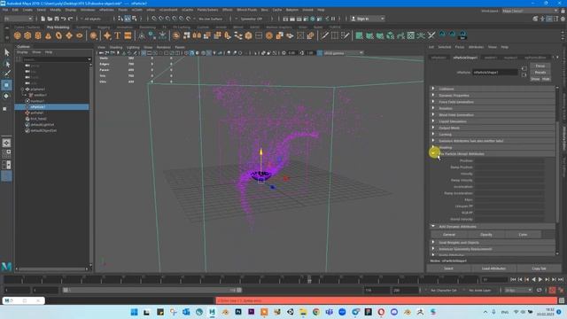The height and width of the screenshot is (319, 567).
Task: Switch to four-view panel layout
Action: click(x=6, y=153)
